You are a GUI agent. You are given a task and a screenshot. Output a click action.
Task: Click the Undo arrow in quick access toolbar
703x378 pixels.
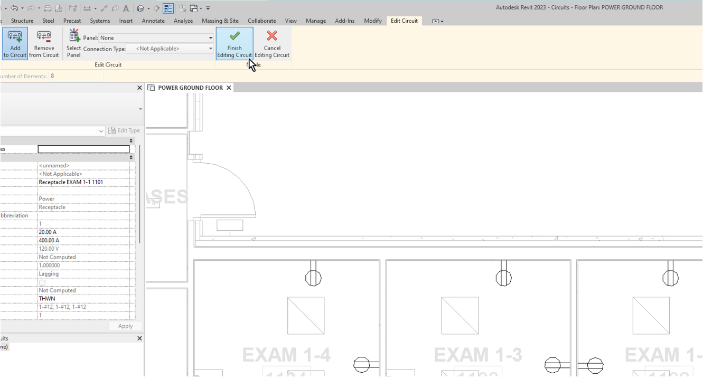(x=14, y=8)
